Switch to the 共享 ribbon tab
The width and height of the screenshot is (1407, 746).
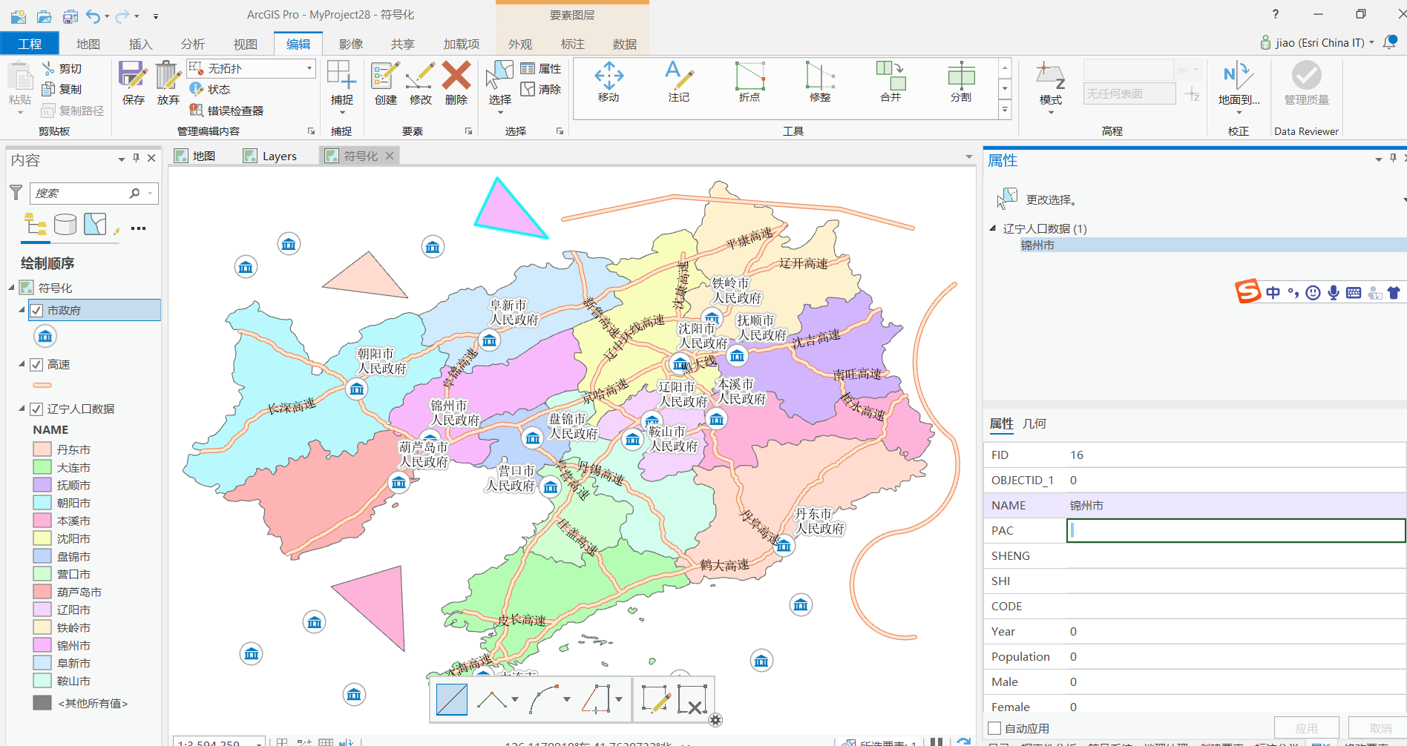click(402, 44)
